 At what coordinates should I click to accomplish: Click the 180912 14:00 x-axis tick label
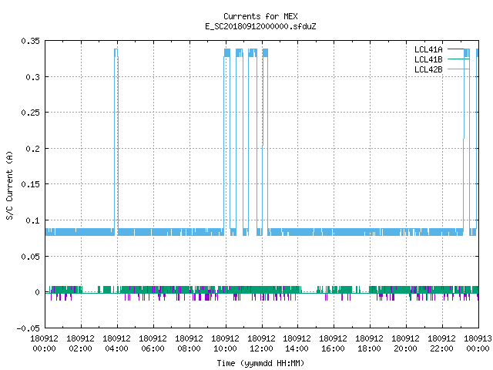[x=297, y=344]
